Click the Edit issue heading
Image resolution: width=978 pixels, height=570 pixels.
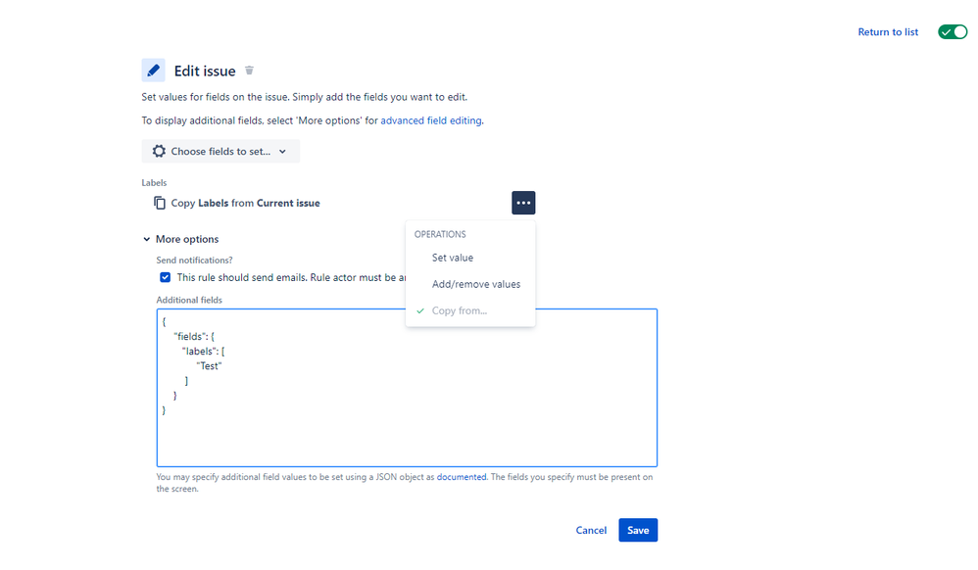click(x=205, y=71)
